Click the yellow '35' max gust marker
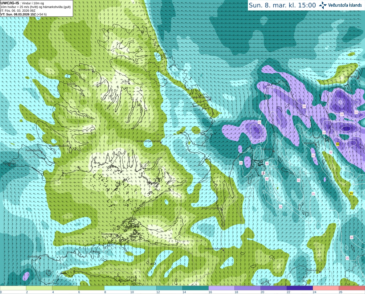 [x=338, y=144]
